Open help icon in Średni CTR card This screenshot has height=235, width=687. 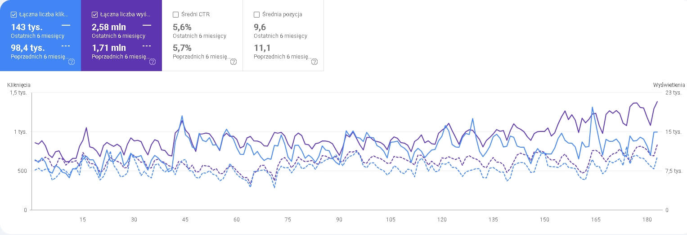233,62
